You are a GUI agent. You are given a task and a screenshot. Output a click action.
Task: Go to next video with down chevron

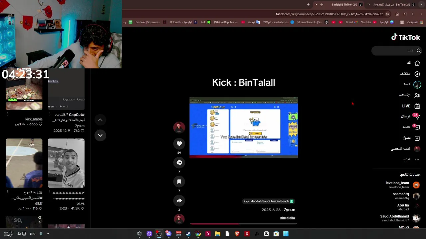[100, 135]
